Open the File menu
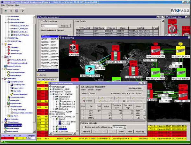191x145 pixels. [x=3, y=5]
